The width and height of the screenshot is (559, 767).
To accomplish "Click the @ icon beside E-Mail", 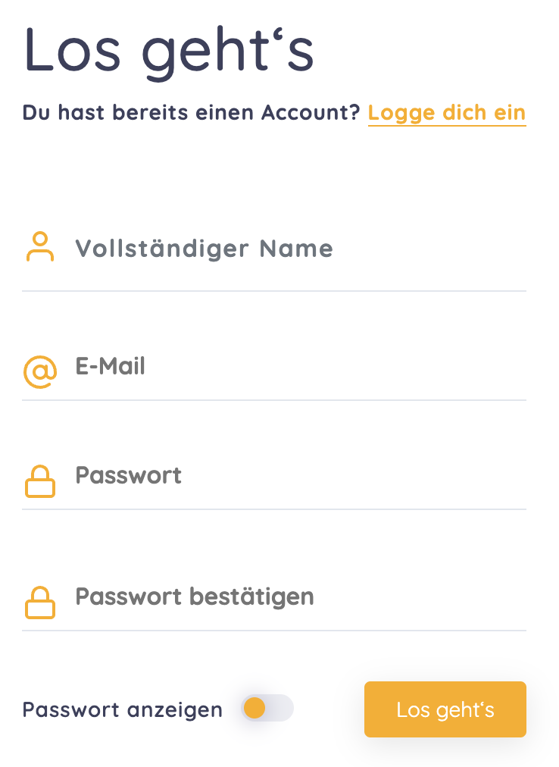I will pyautogui.click(x=40, y=371).
